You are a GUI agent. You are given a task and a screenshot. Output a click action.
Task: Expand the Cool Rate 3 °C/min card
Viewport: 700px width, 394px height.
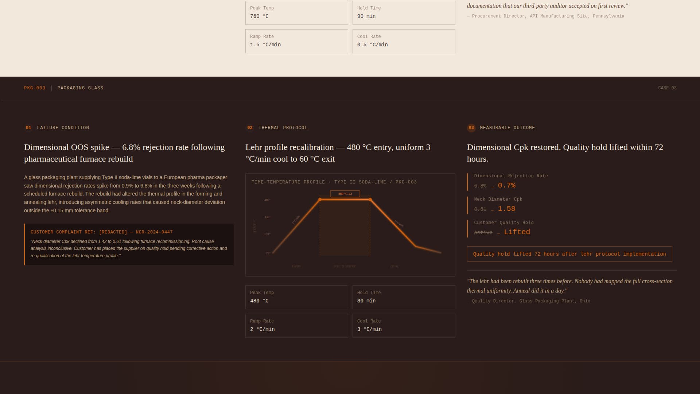coord(404,325)
